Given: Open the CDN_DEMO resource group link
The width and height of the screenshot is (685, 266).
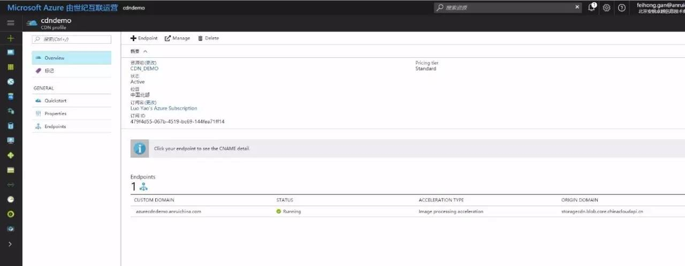Looking at the screenshot, I should [x=144, y=68].
